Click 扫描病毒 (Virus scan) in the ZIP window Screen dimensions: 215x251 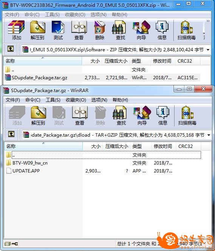tap(187, 30)
